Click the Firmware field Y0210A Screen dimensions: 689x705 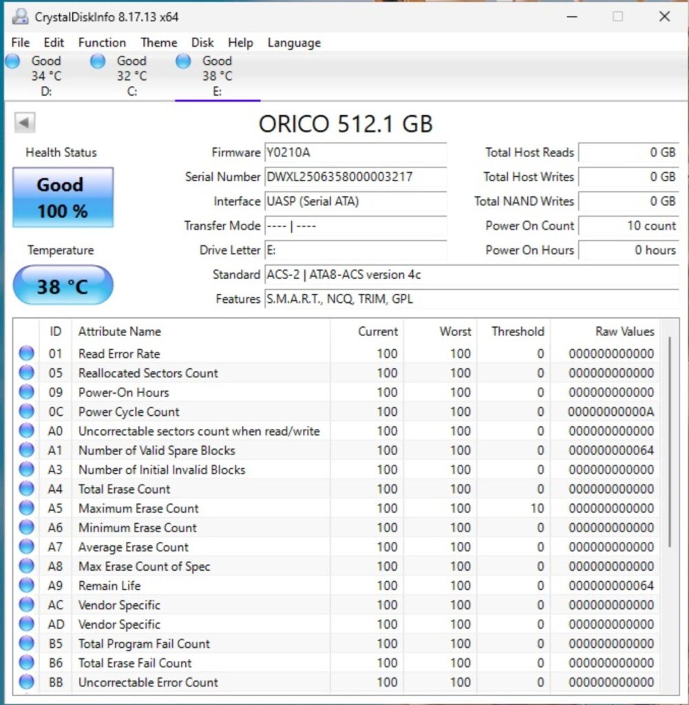(355, 152)
